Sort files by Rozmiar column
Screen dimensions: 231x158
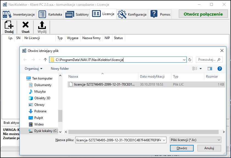tap(215, 76)
